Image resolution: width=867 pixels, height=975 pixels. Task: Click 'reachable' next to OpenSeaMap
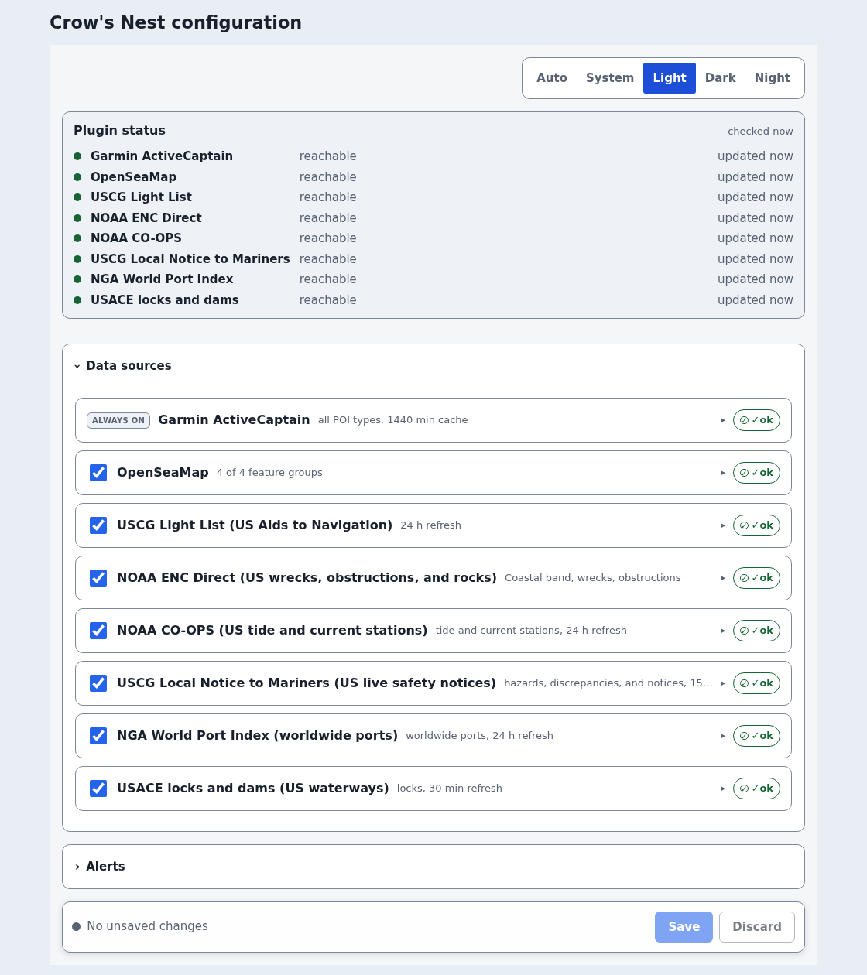point(328,177)
